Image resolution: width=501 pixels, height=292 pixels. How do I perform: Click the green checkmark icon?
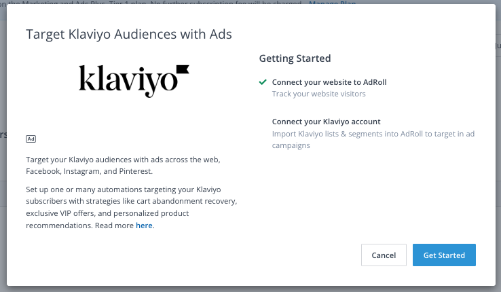(x=263, y=82)
